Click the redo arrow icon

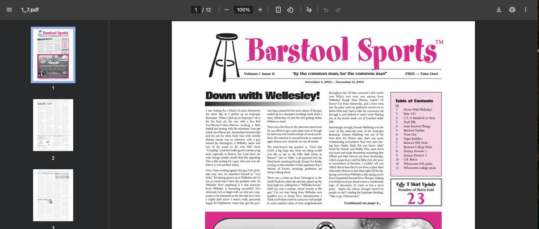click(338, 10)
